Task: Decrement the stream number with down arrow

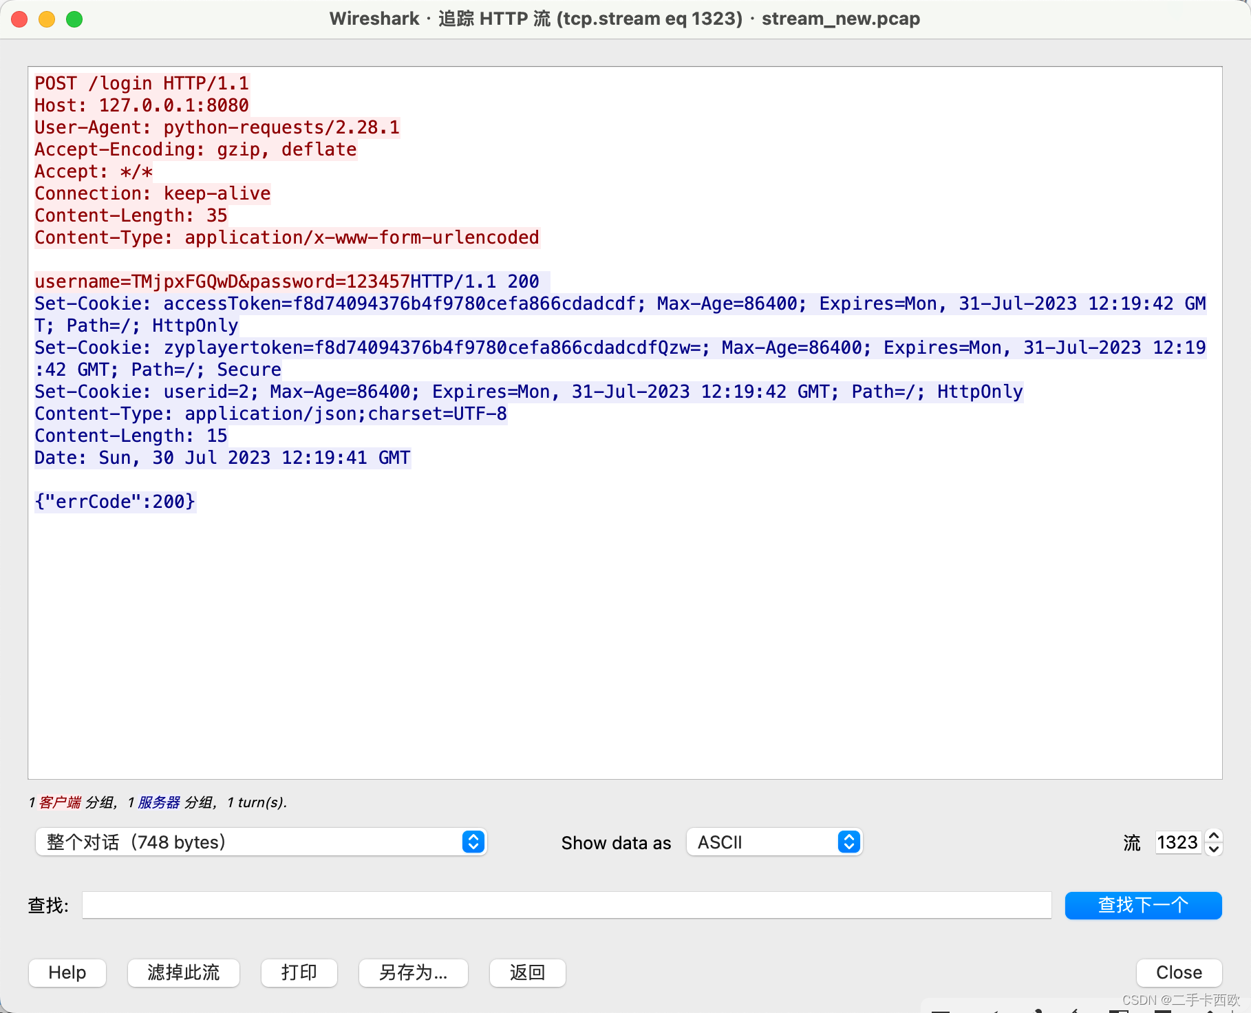Action: click(x=1215, y=849)
